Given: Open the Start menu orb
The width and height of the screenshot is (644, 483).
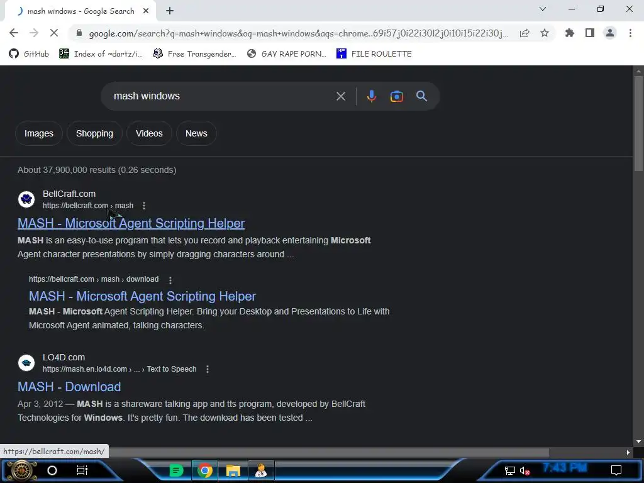Looking at the screenshot, I should point(21,470).
